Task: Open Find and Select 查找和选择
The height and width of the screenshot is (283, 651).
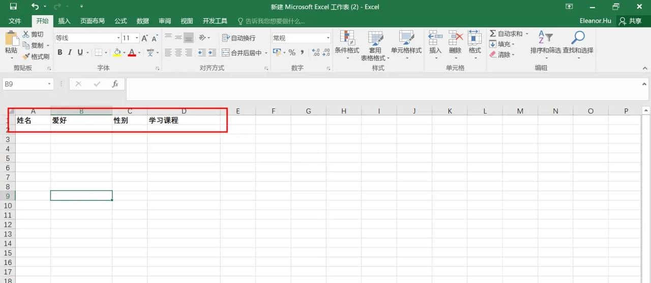Action: pos(578,45)
